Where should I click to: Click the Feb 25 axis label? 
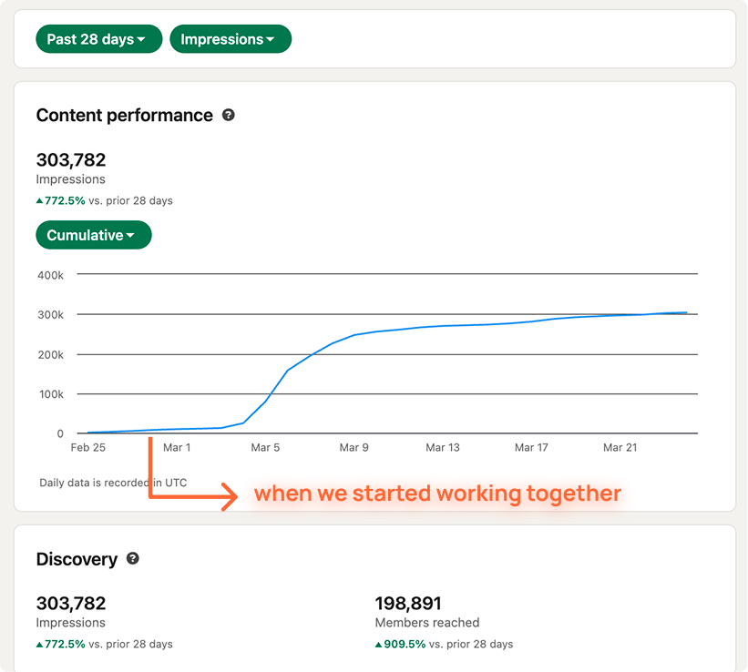coord(87,447)
